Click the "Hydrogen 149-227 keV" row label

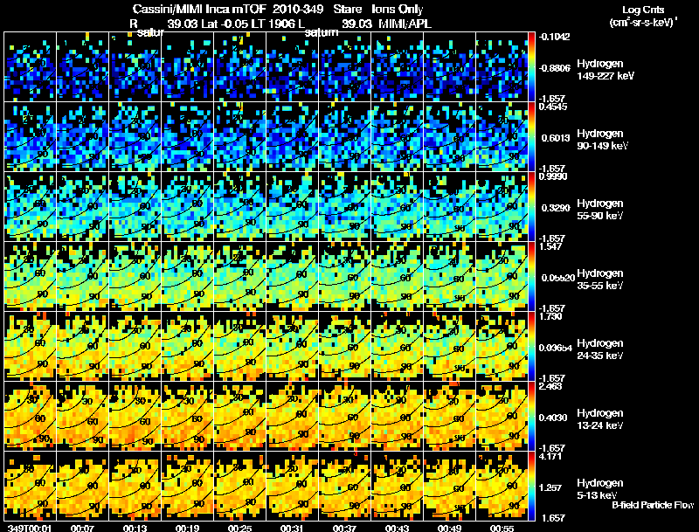click(x=605, y=70)
